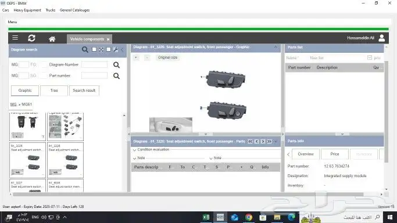Toggle the second white square checkbox in the Diagram search header

pyautogui.click(x=109, y=49)
